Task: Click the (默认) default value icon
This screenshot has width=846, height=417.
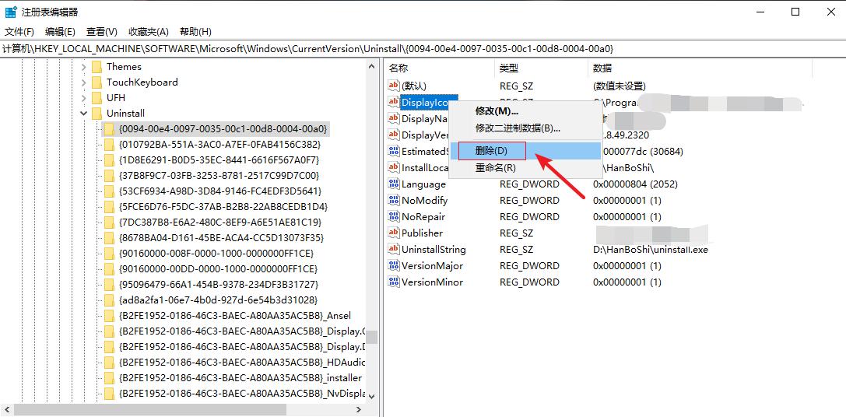Action: pos(394,86)
